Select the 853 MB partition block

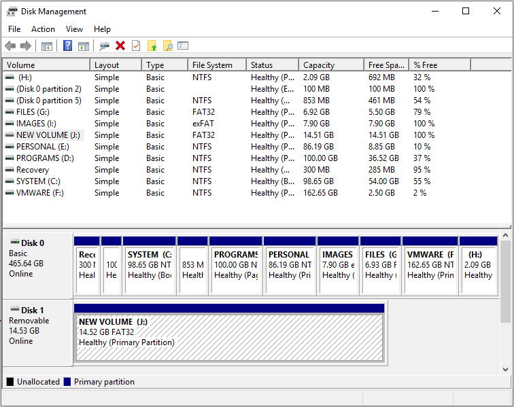193,266
